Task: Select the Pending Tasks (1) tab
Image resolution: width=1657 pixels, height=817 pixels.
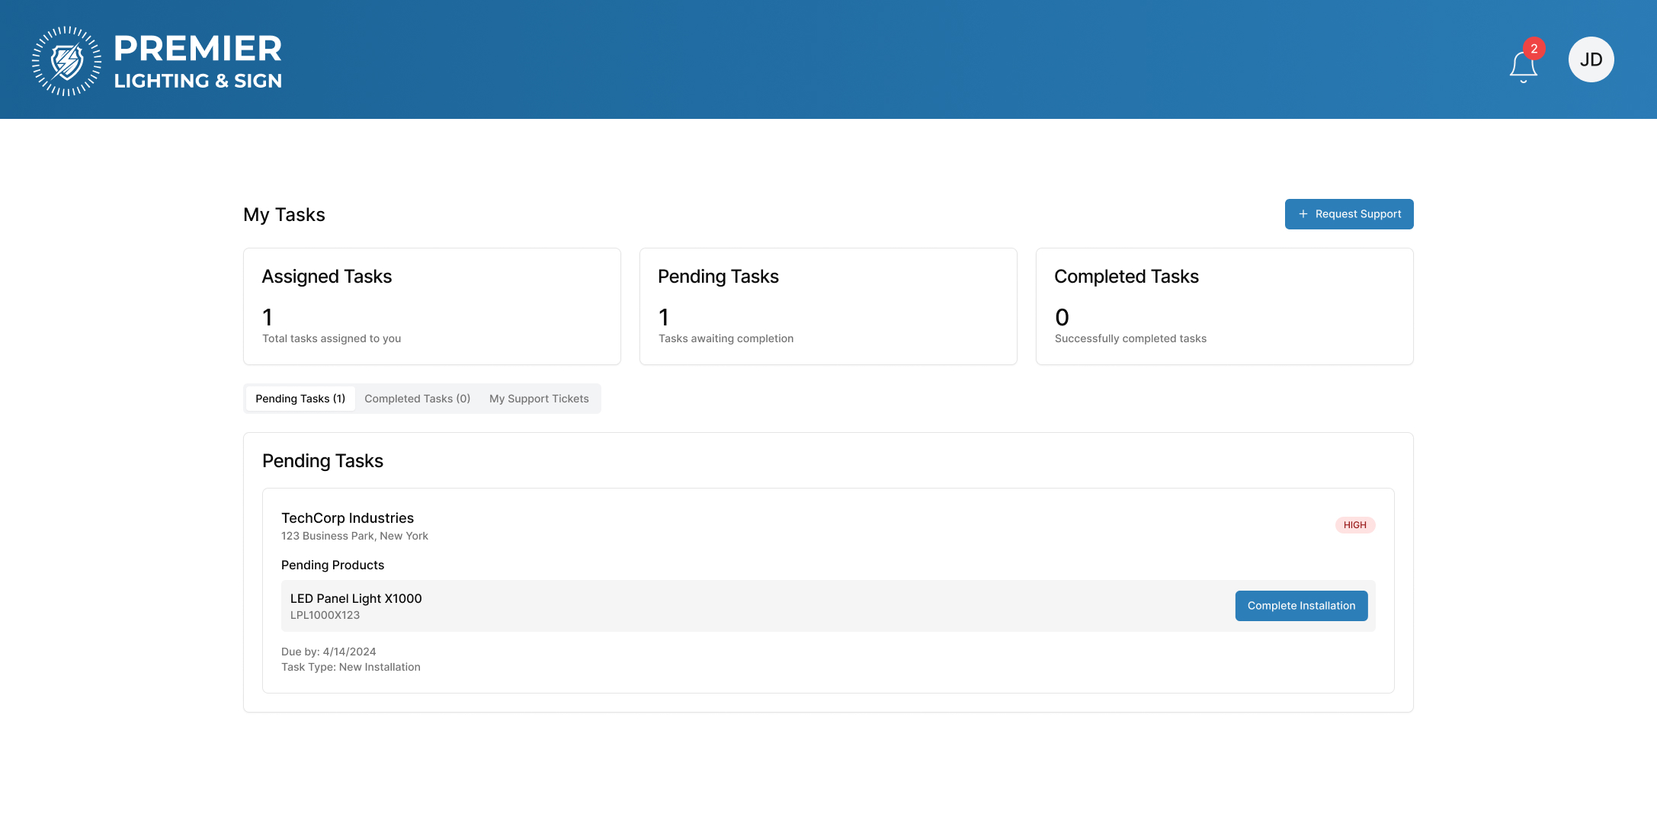Action: [300, 399]
